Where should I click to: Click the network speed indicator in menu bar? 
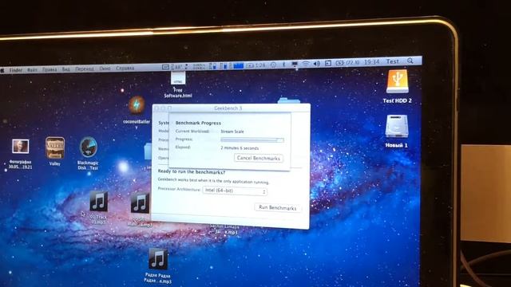tap(199, 66)
